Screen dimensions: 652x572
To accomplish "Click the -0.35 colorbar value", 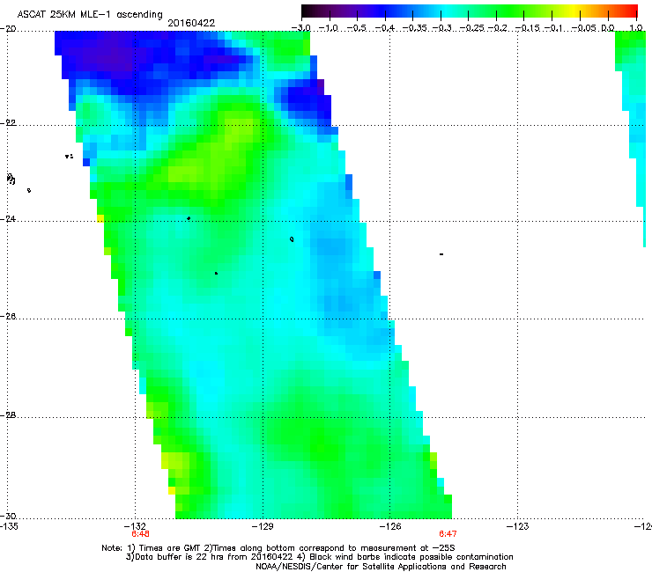I will coord(415,28).
